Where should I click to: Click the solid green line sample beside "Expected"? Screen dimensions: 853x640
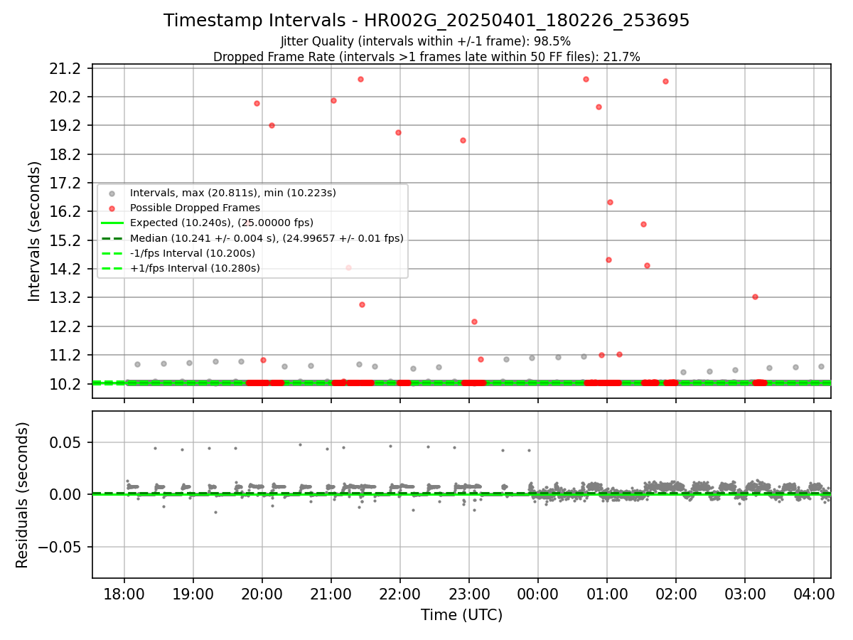pos(111,223)
